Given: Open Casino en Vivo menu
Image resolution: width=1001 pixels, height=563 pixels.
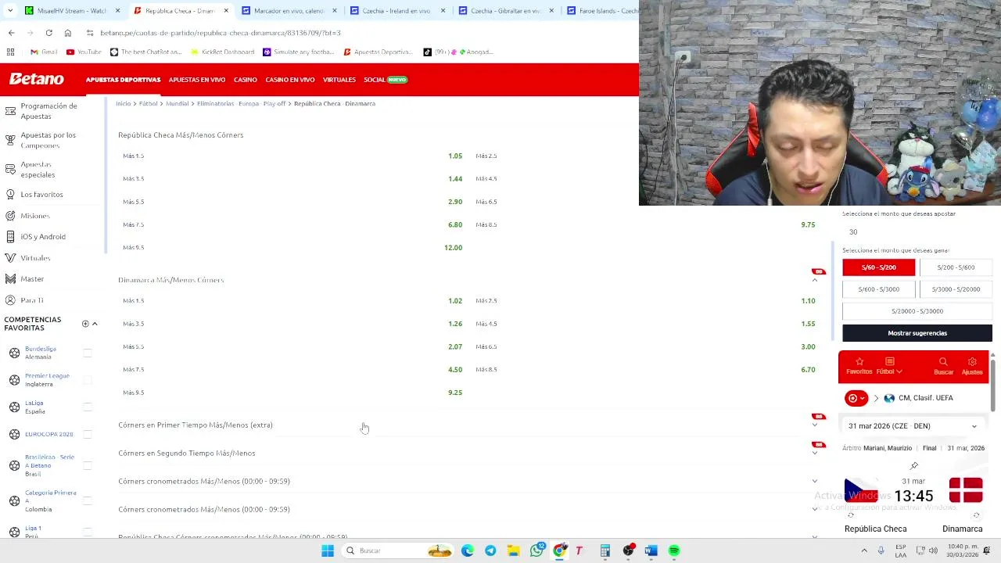Looking at the screenshot, I should point(289,80).
